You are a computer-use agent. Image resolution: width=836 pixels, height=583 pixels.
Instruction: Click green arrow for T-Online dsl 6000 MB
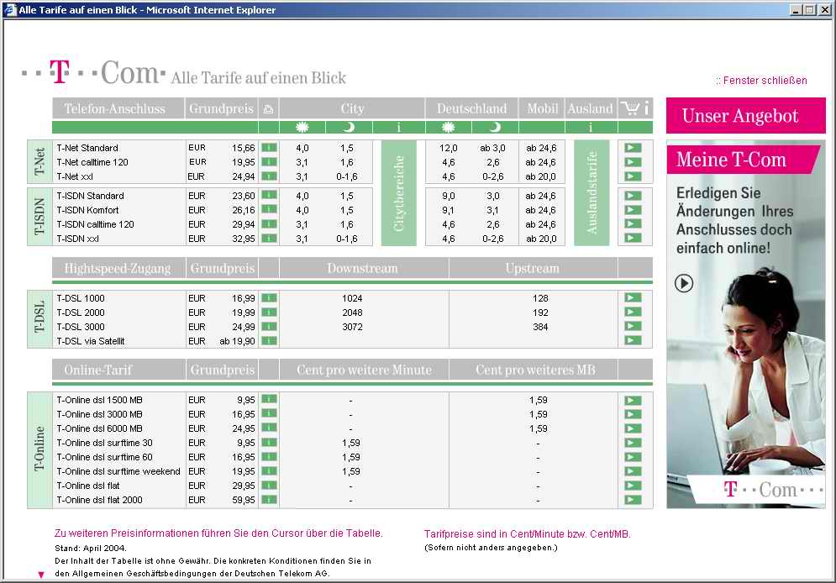click(633, 428)
